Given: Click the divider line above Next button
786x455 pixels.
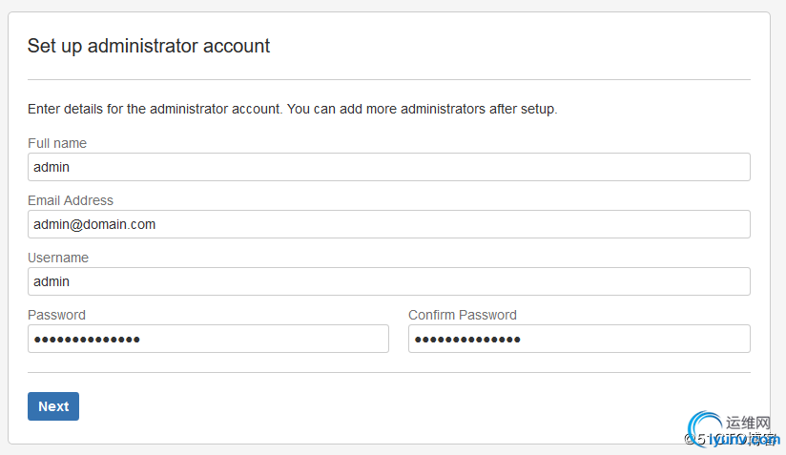Looking at the screenshot, I should (x=389, y=372).
